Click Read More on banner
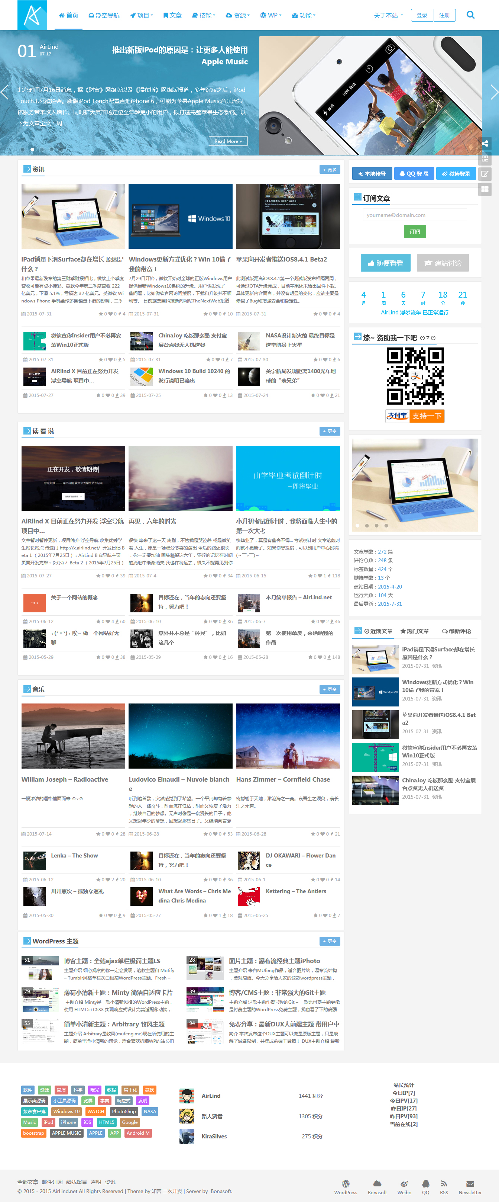The image size is (499, 1202). tap(228, 141)
